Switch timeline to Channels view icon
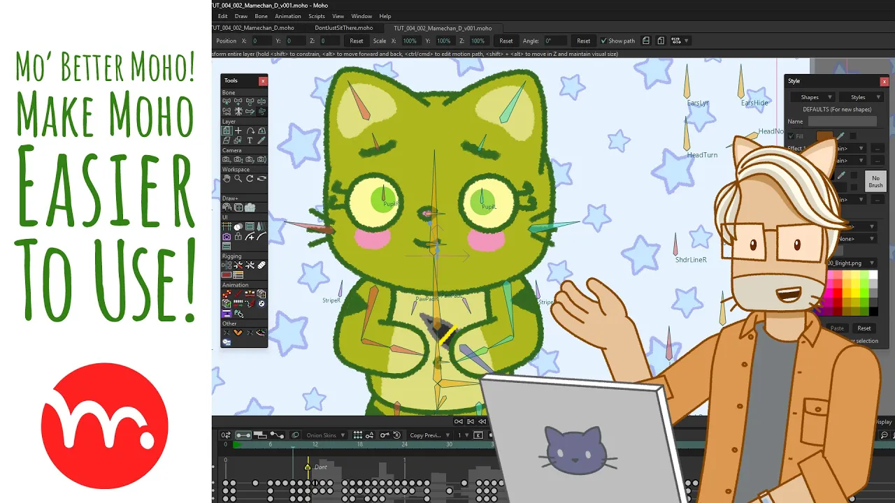Screen dimensions: 895x503 point(243,435)
